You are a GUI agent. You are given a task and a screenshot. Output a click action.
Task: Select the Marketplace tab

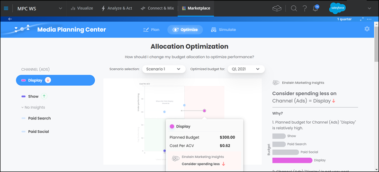point(196,8)
